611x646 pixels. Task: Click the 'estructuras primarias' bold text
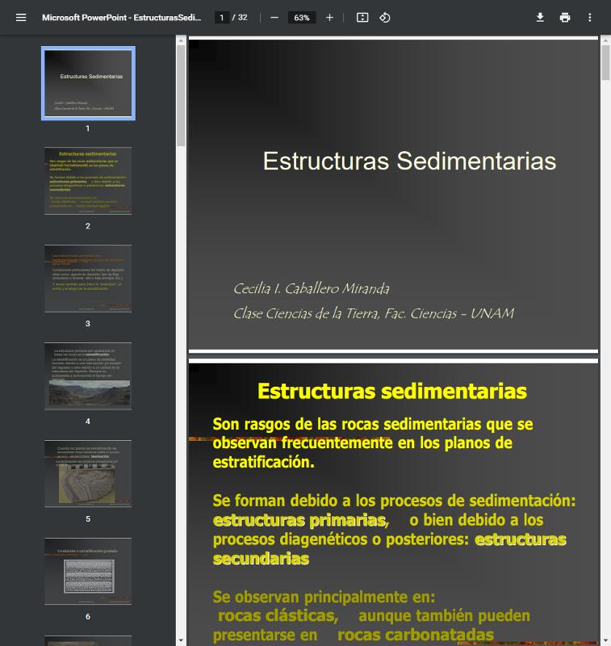299,520
